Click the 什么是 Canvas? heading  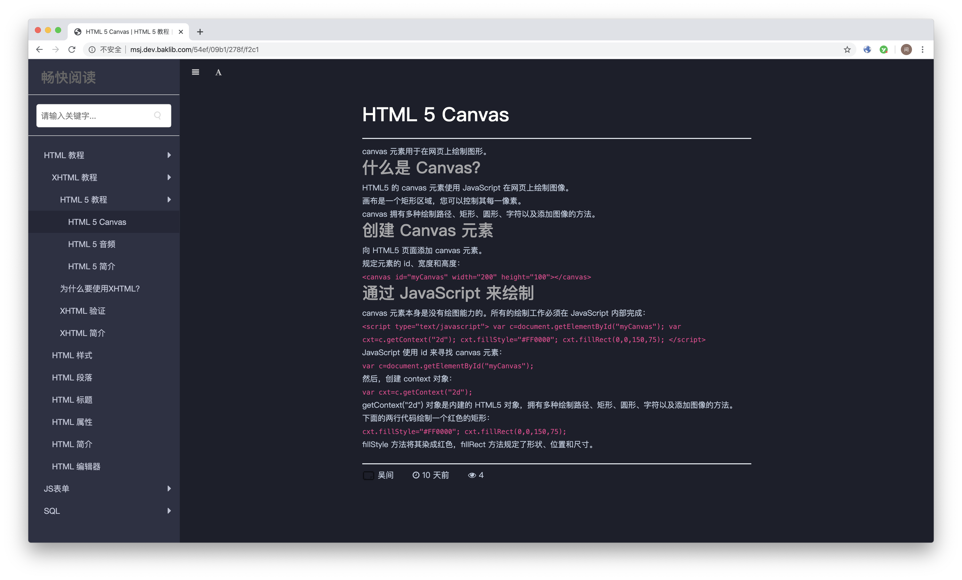click(x=421, y=168)
